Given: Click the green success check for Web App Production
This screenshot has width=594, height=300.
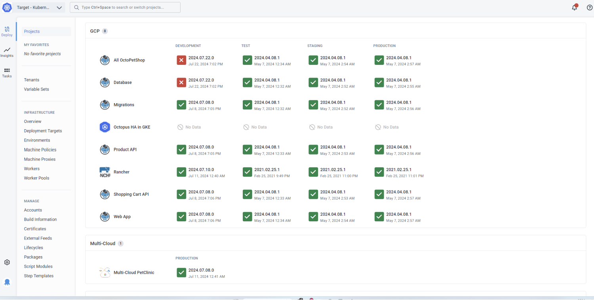Looking at the screenshot, I should tap(379, 216).
